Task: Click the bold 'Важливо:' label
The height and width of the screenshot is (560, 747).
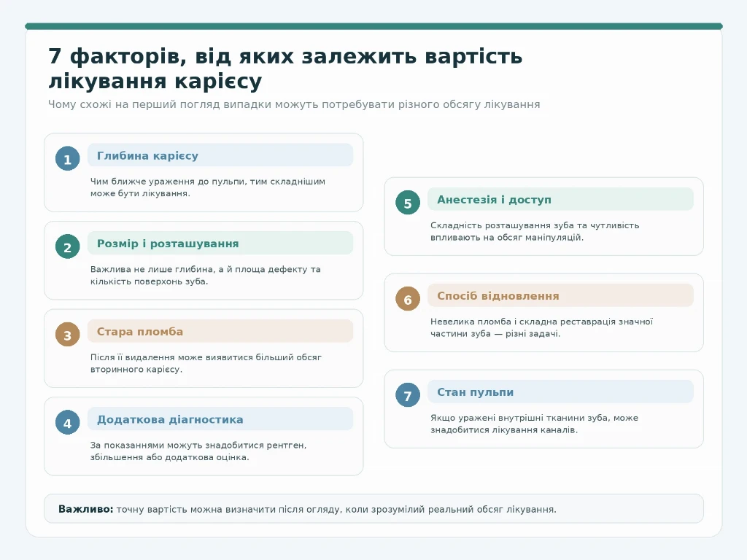Action: tap(86, 509)
